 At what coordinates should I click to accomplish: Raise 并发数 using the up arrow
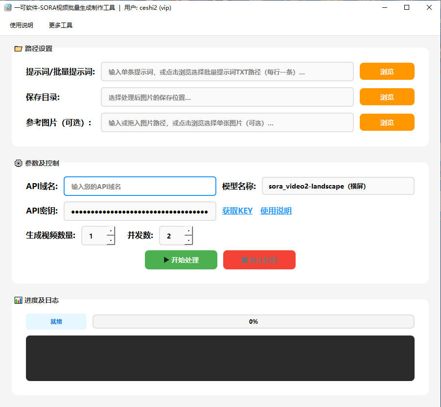coord(188,231)
